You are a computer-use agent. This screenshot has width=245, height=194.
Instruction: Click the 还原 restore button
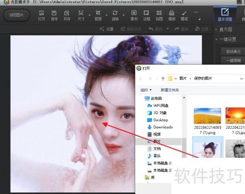coord(202,29)
